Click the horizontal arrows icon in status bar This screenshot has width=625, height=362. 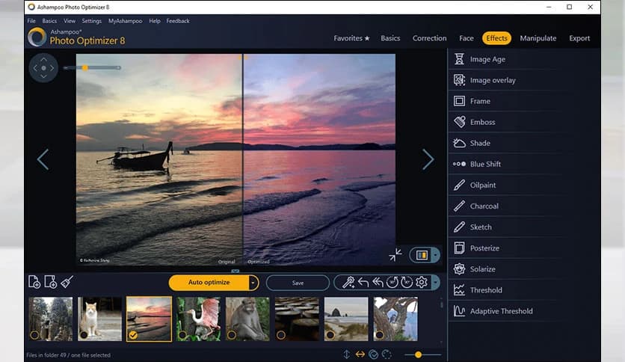click(360, 354)
